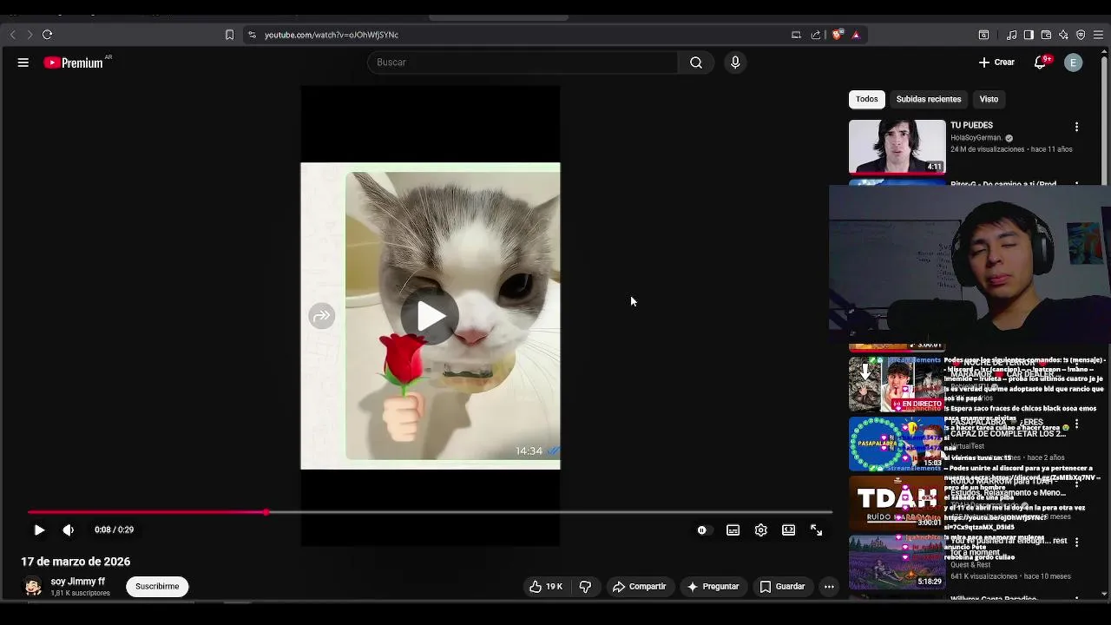Open the HolaSoyGerman channel link
Image resolution: width=1111 pixels, height=625 pixels.
tap(976, 138)
